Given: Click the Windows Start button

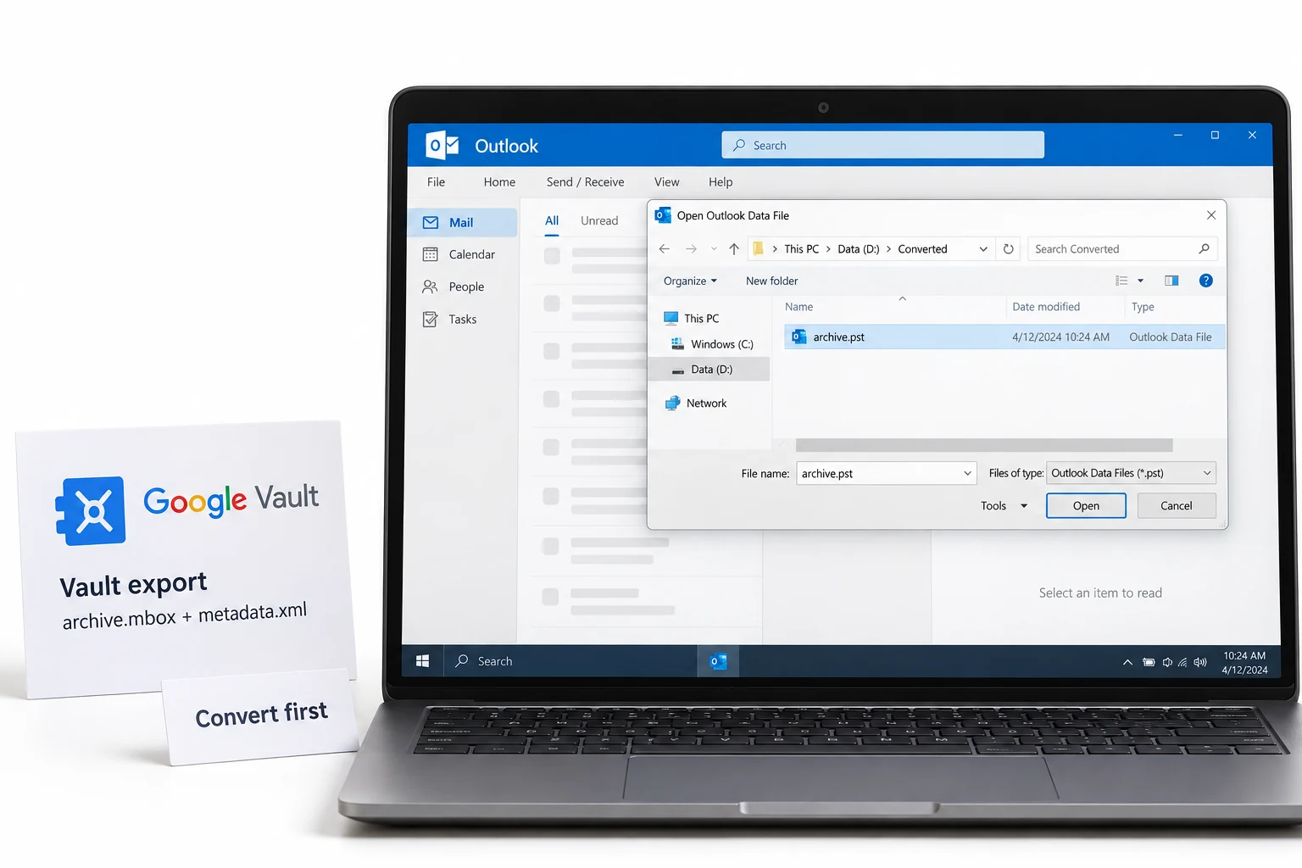Looking at the screenshot, I should coord(422,661).
